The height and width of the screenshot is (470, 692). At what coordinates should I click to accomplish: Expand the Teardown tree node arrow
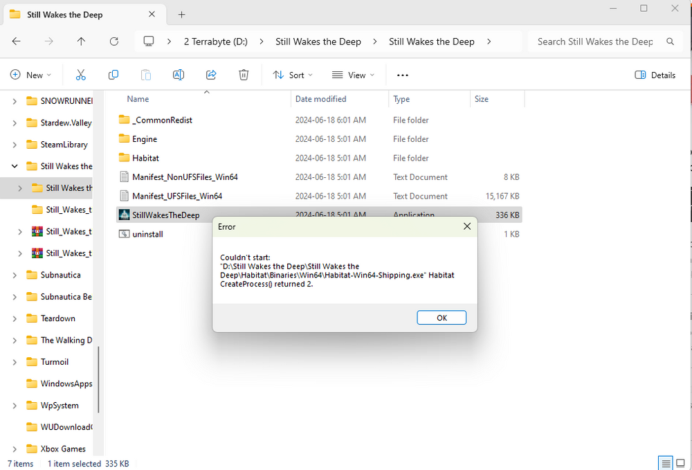pos(15,318)
